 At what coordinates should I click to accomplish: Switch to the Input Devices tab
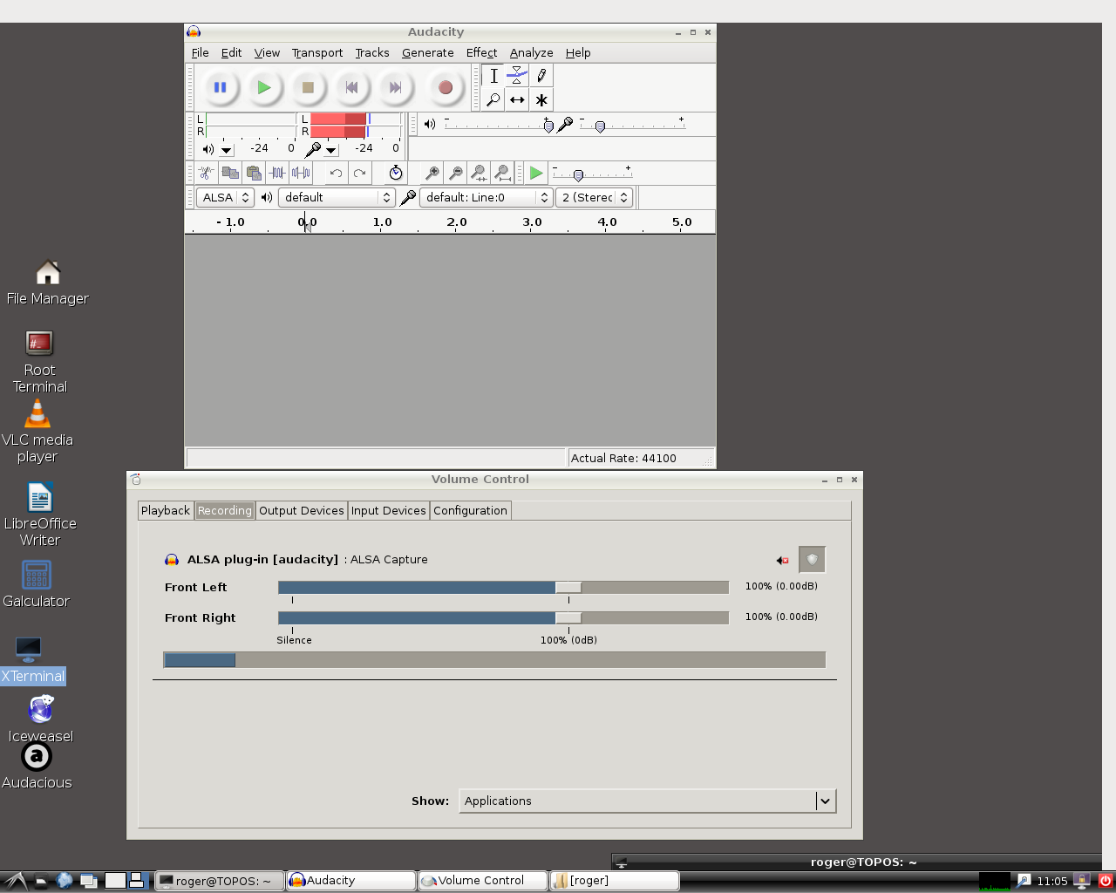click(388, 510)
